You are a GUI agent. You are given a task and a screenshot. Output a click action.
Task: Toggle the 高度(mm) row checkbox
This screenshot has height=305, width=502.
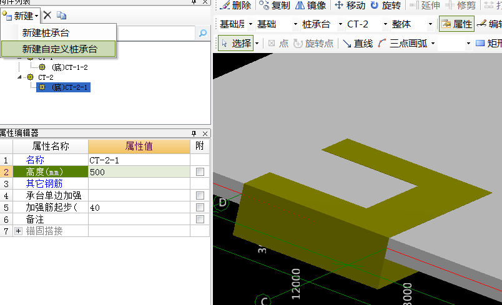click(x=200, y=172)
